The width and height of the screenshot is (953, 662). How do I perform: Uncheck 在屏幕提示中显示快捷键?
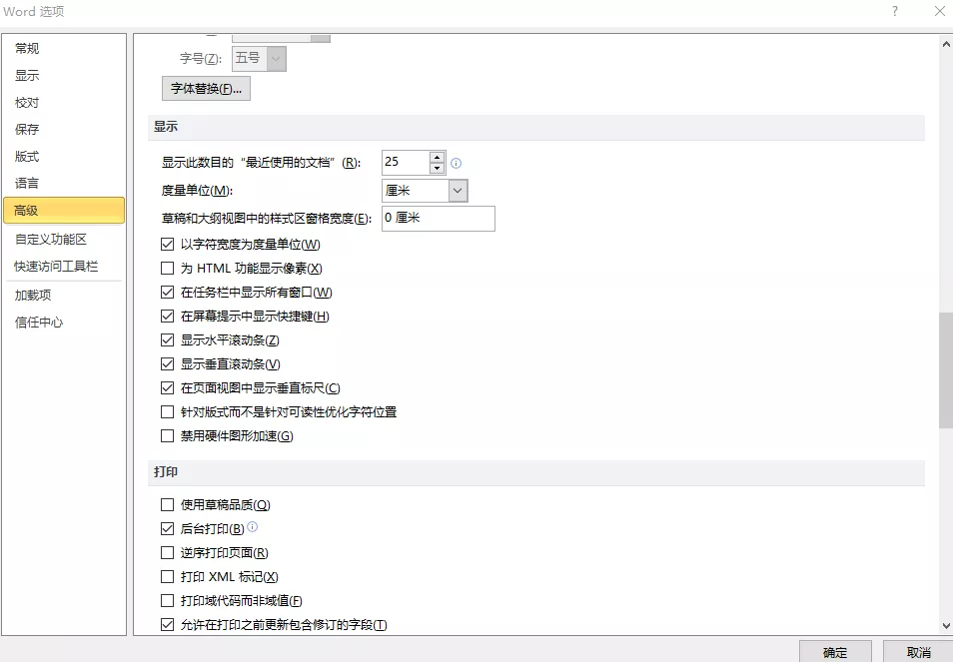(x=166, y=316)
